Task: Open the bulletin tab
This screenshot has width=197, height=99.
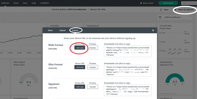Action: (5, 3)
